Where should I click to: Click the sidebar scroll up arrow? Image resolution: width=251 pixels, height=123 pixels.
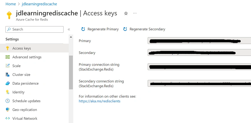(x=71, y=37)
